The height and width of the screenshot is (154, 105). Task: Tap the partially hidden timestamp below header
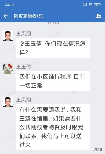point(52,23)
